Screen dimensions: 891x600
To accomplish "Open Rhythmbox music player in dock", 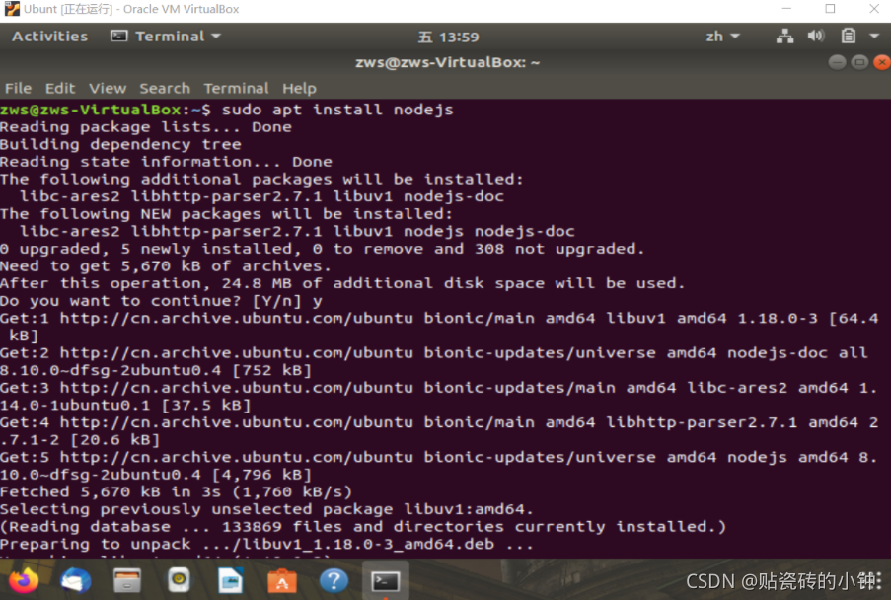I will point(179,580).
